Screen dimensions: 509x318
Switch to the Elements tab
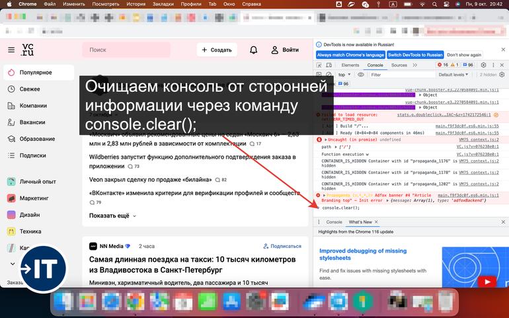coord(350,65)
